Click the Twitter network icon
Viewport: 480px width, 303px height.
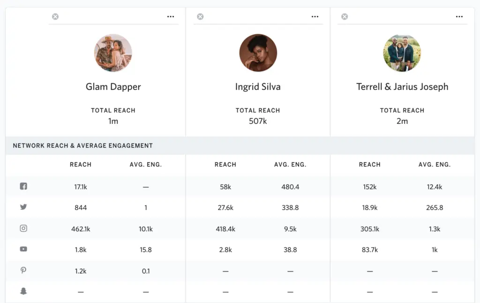23,207
